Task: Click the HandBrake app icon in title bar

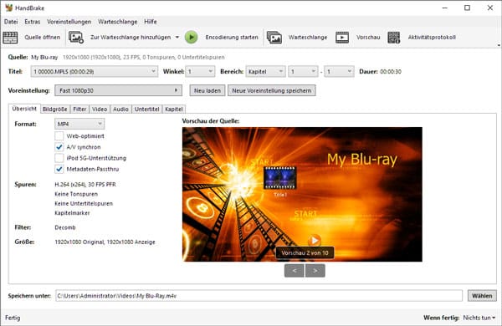Action: (8, 8)
